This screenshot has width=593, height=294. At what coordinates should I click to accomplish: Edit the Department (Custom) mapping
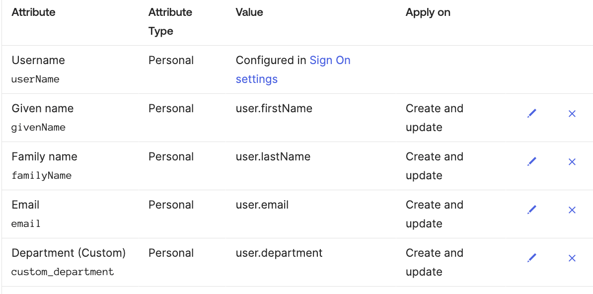click(532, 258)
